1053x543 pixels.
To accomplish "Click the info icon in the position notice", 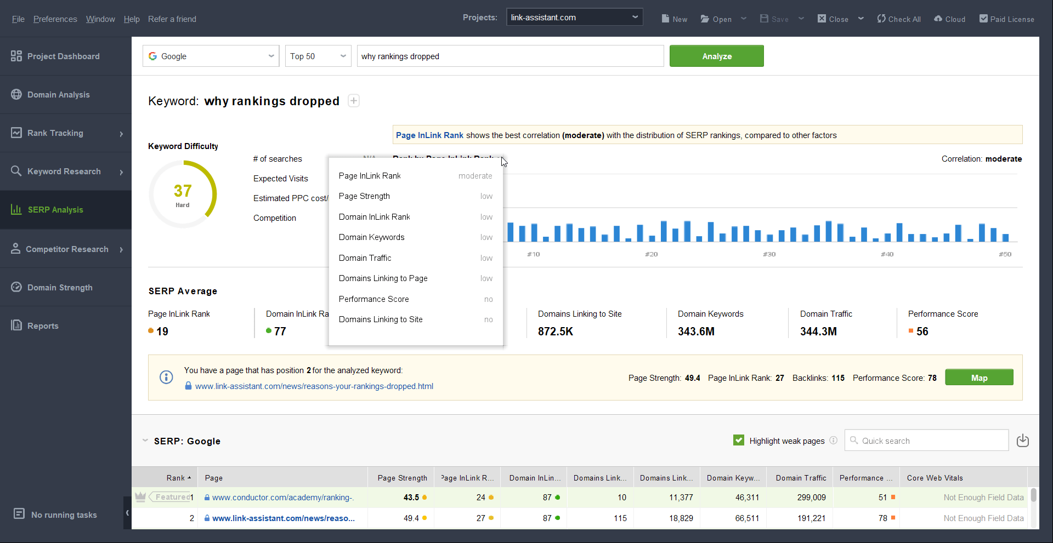I will coord(166,377).
